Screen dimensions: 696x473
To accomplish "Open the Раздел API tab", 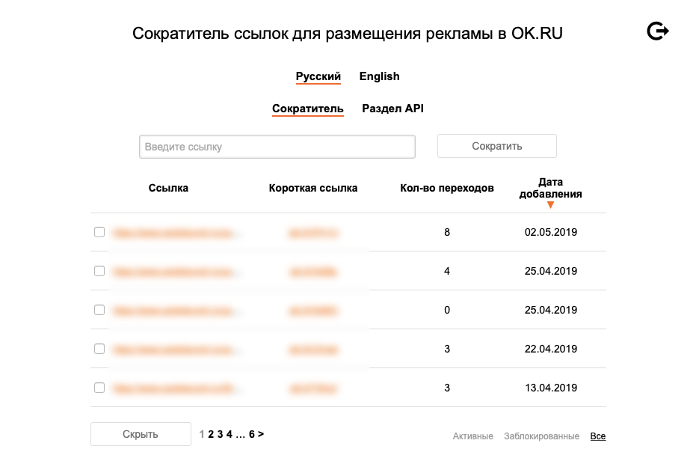I will click(392, 109).
